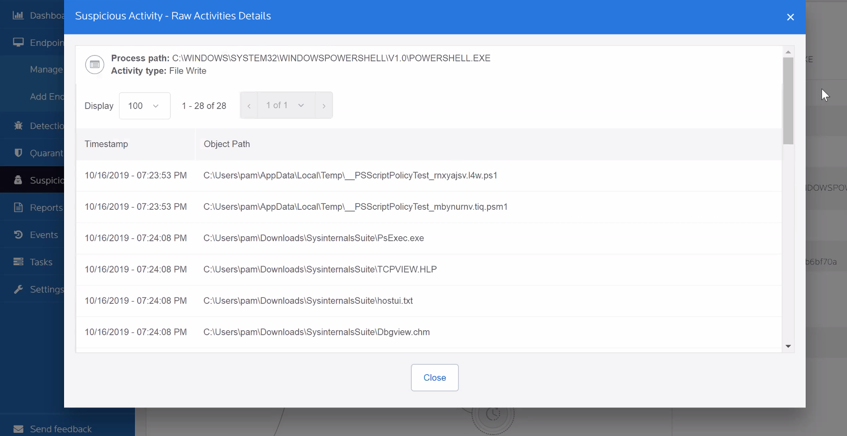Go to next page arrow
847x436 pixels.
click(x=324, y=106)
